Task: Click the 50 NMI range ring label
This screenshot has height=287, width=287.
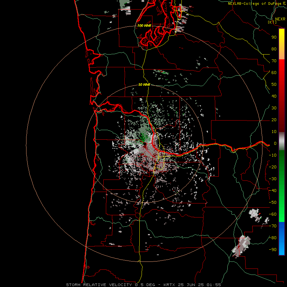Action: click(144, 85)
